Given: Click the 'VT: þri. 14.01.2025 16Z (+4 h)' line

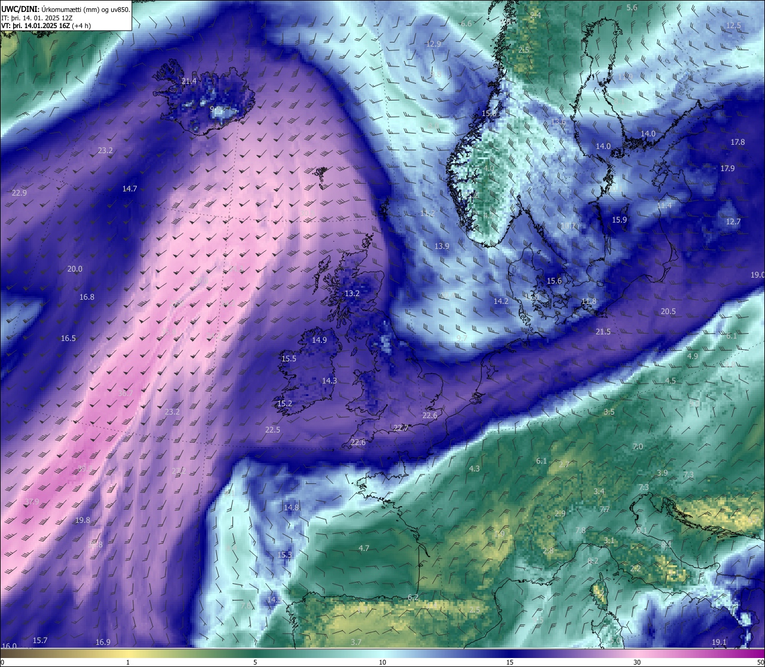Looking at the screenshot, I should [46, 26].
